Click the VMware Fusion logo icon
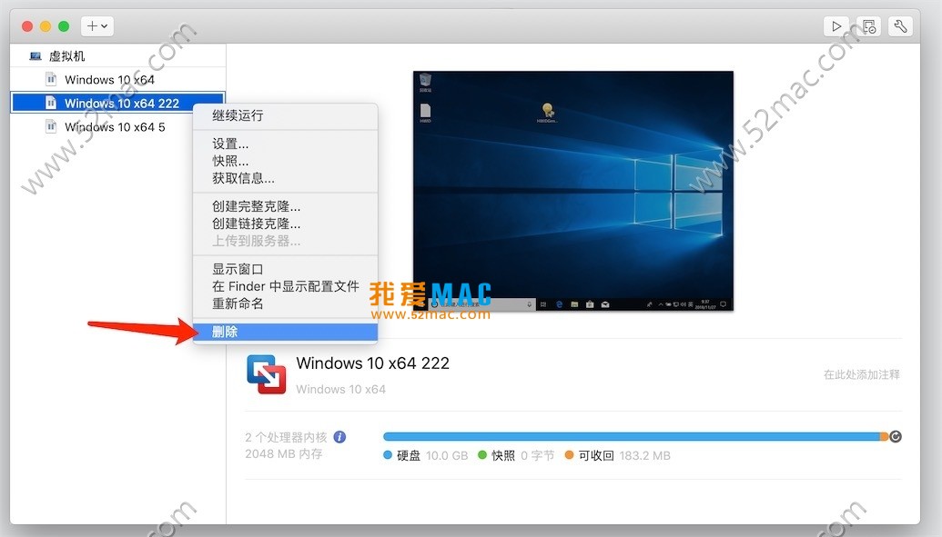This screenshot has height=537, width=942. (266, 374)
